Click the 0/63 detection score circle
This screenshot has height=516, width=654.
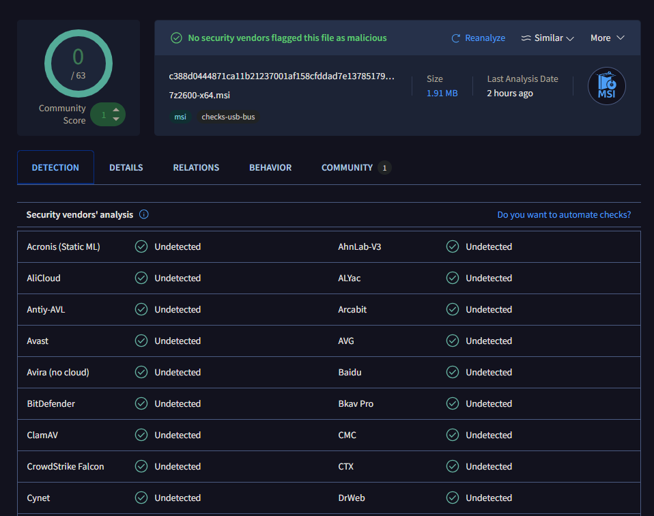tap(79, 63)
